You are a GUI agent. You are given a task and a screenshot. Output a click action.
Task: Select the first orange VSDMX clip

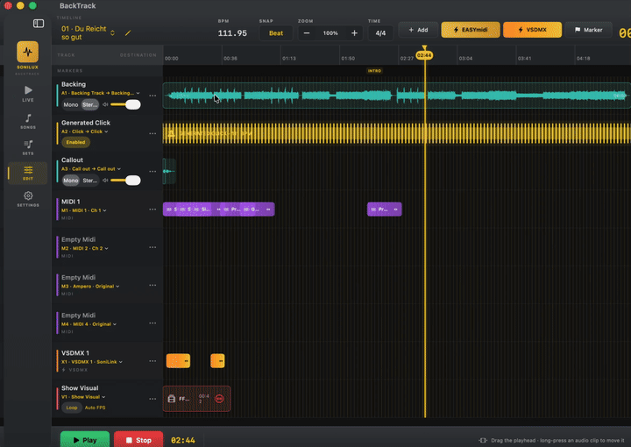[x=178, y=361]
